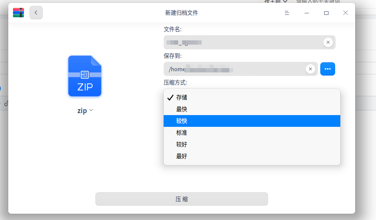Viewport: 376px width, 220px height.
Task: Select 存储 compression method
Action: [x=252, y=97]
